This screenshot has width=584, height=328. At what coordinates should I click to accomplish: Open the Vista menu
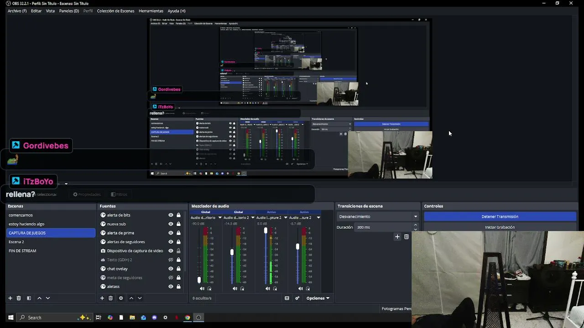[x=50, y=11]
